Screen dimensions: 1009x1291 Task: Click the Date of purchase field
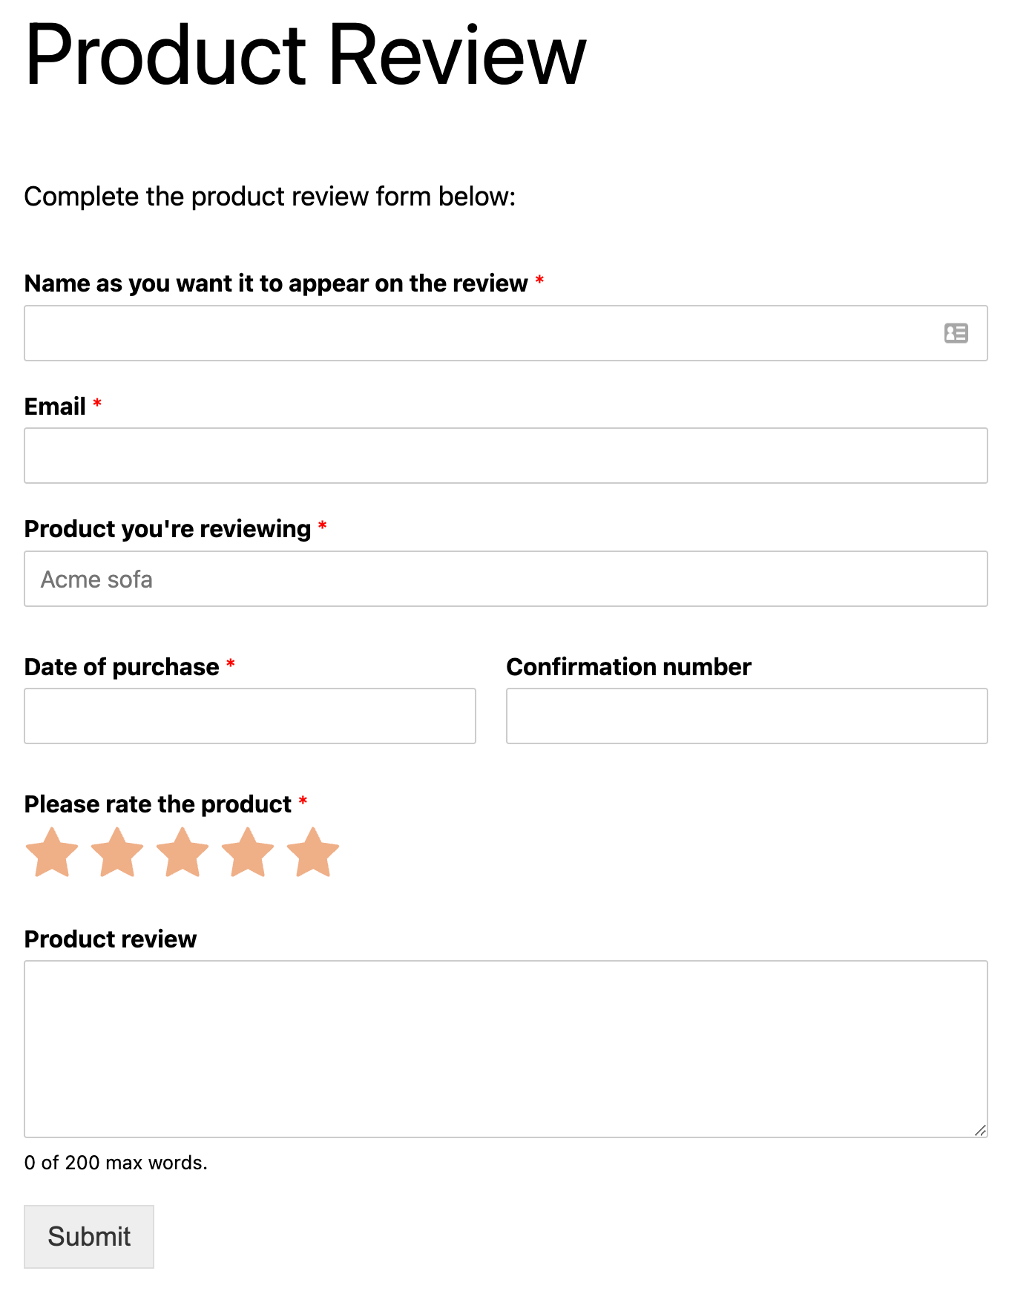[250, 716]
